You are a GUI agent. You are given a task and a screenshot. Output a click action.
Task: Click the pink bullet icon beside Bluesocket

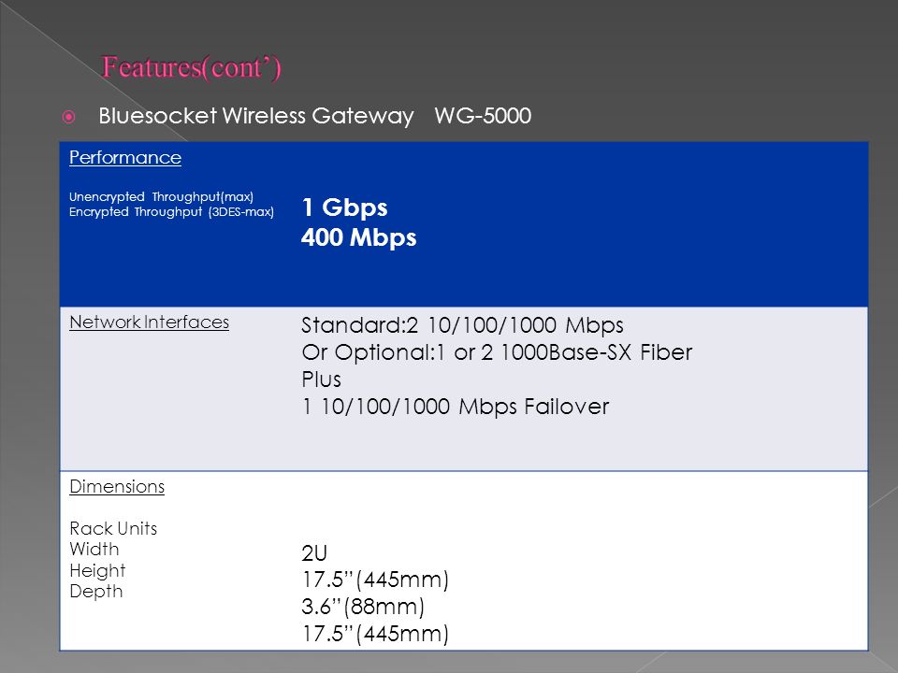[68, 118]
